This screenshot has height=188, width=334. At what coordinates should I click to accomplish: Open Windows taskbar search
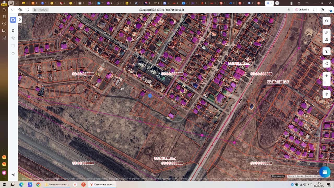(x=13, y=185)
